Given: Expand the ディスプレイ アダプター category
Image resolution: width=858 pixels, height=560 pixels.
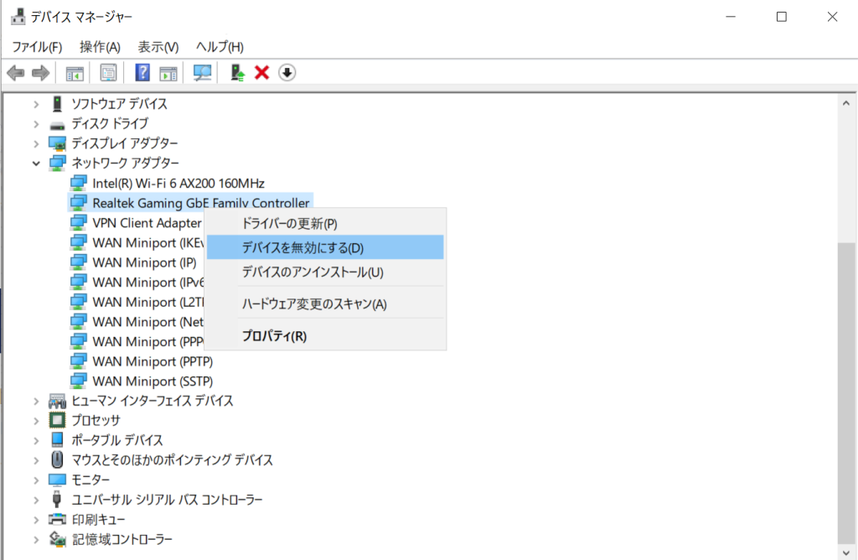Looking at the screenshot, I should (36, 143).
